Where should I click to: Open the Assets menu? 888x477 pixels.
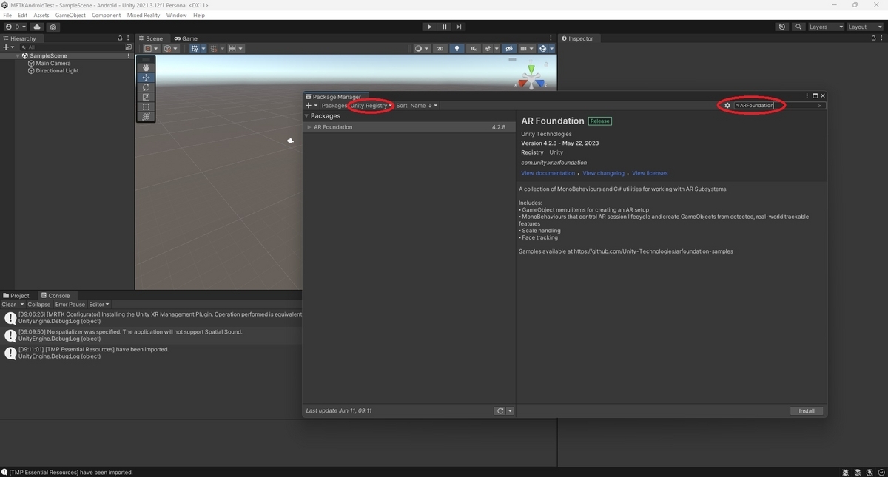pos(41,15)
